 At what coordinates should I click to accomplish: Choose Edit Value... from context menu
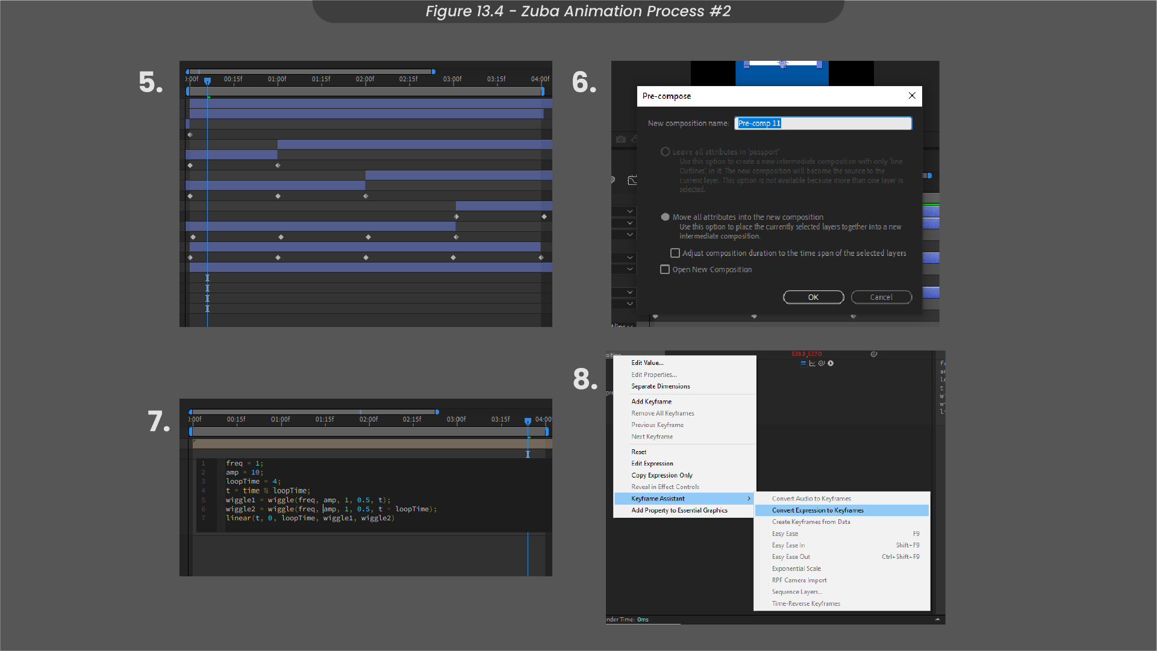[x=647, y=363]
